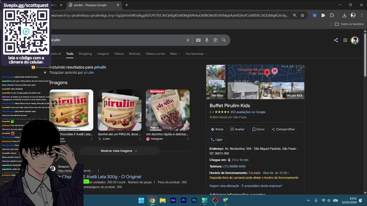367x206 pixels.
Task: Open the Todos os favoritos folder
Action: coord(349,24)
